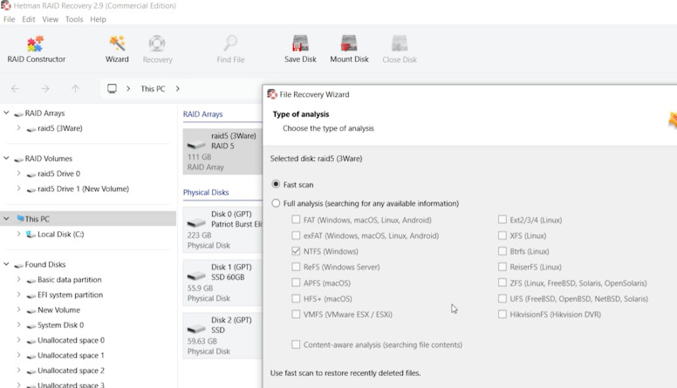
Task: Open the Edit menu
Action: (x=29, y=19)
